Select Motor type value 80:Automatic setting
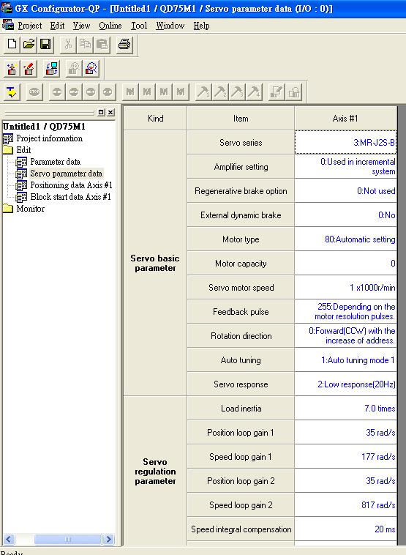The height and width of the screenshot is (555, 406). 345,239
